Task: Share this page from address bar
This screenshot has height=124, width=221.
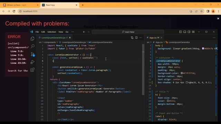Action: (196, 11)
